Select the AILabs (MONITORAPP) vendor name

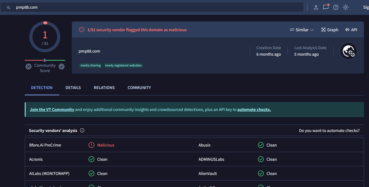pos(49,173)
